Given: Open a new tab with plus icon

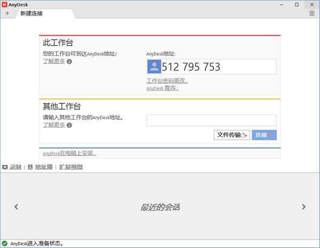Looking at the screenshot, I should pos(7,13).
